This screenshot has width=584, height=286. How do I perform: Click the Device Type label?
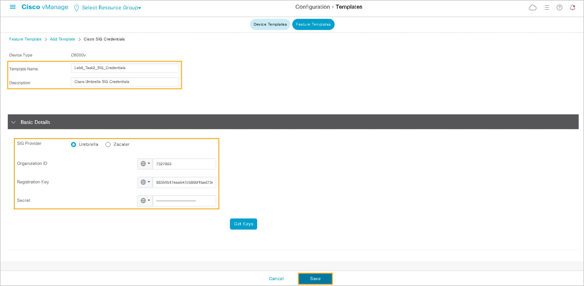pyautogui.click(x=21, y=55)
